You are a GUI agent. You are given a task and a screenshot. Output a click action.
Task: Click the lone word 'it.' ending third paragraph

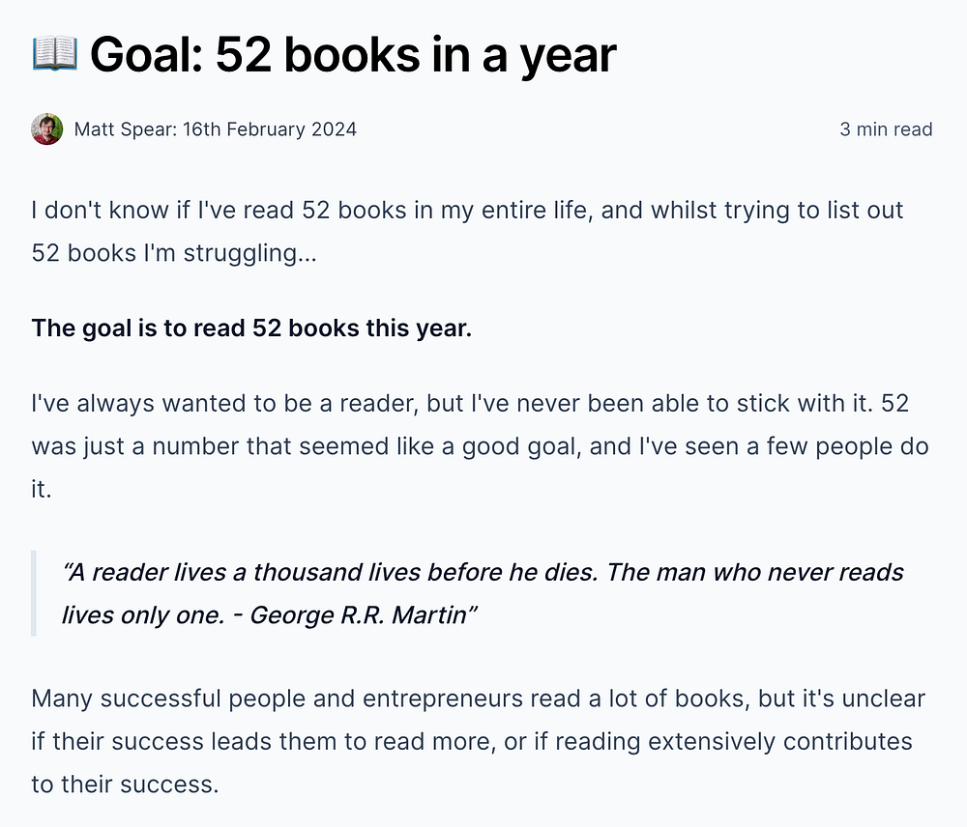(x=41, y=490)
